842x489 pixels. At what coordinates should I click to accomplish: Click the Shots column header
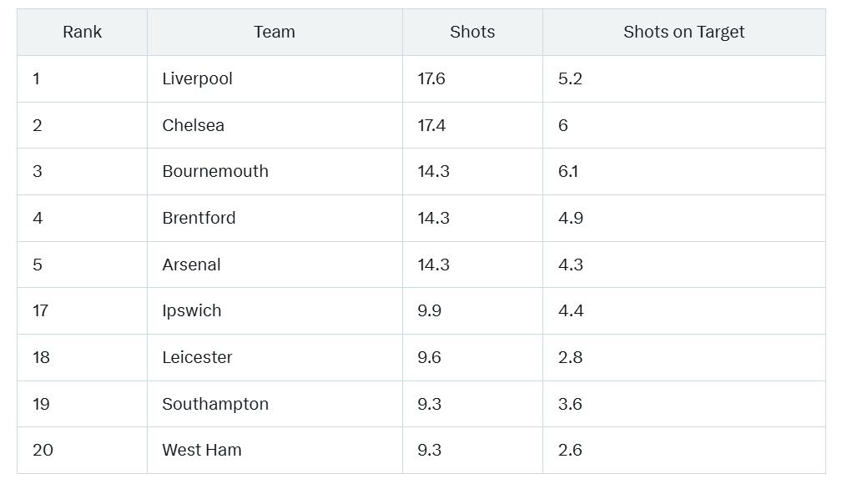[472, 33]
